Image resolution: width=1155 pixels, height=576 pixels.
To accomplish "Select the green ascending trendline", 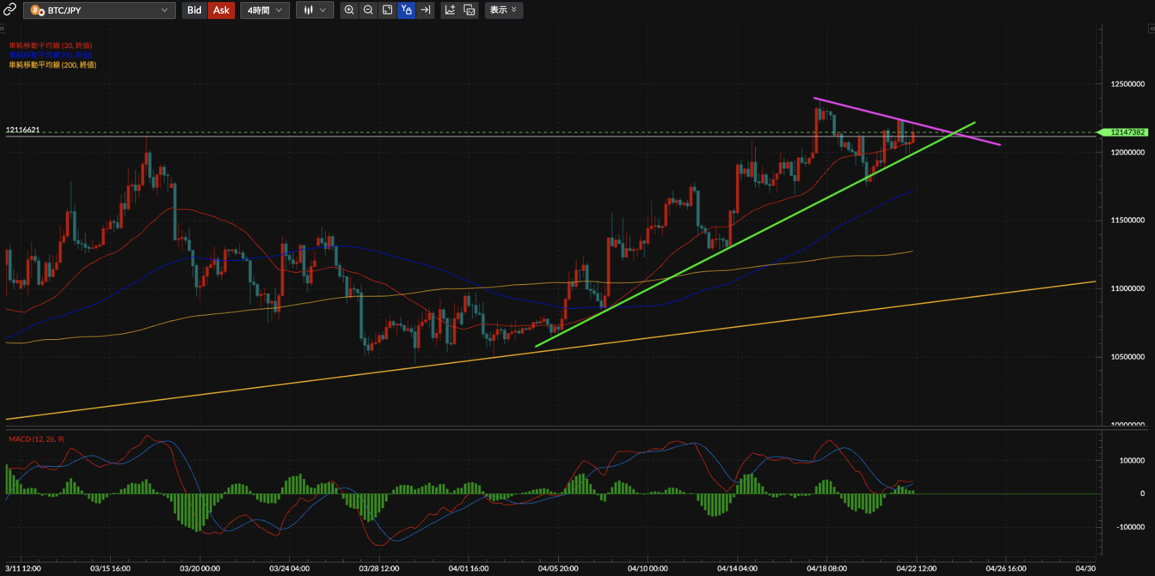I will pos(755,235).
